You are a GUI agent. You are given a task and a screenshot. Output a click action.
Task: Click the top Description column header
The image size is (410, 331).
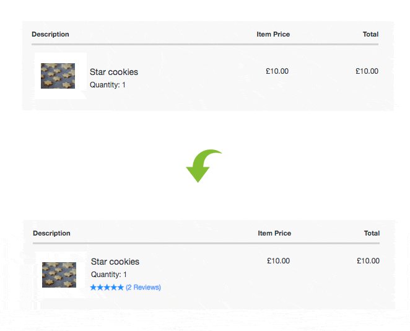[50, 34]
